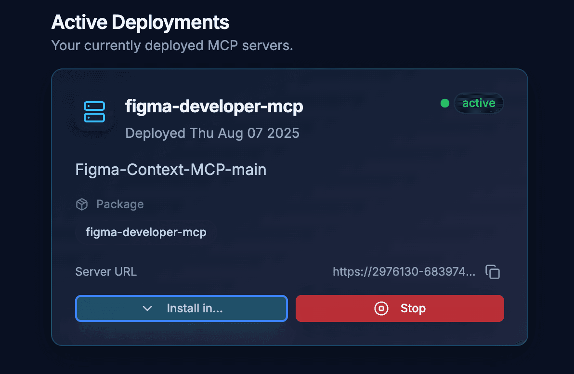This screenshot has height=374, width=574.
Task: Click the figma-developer-mcp package chip
Action: point(146,232)
